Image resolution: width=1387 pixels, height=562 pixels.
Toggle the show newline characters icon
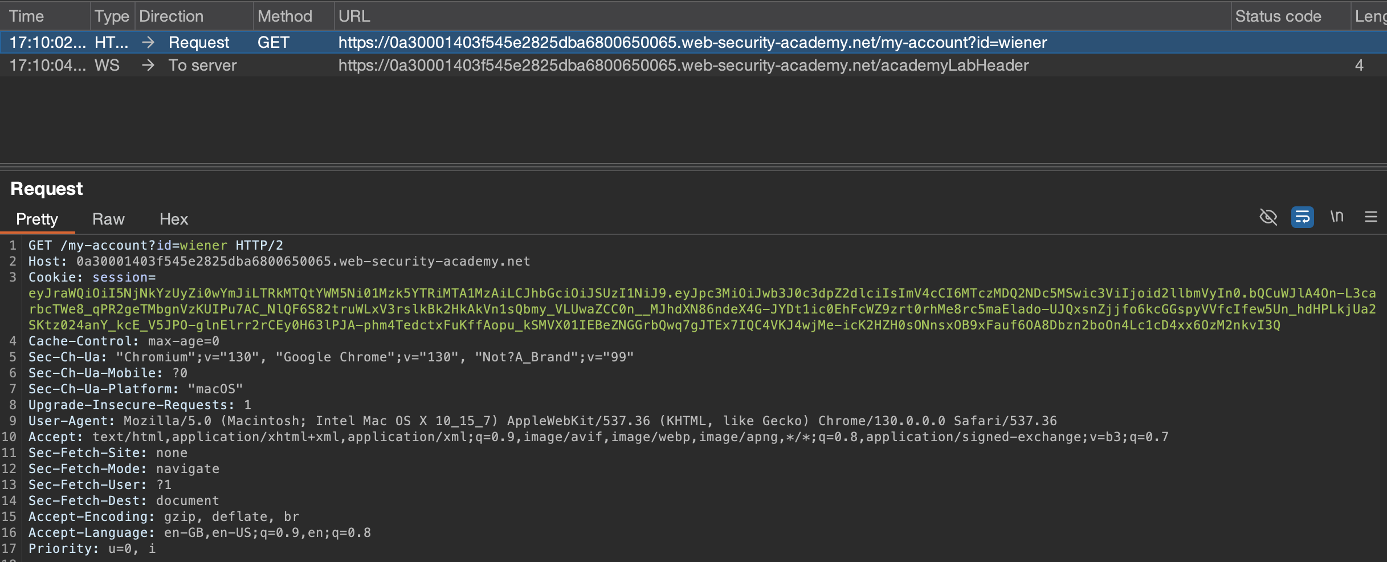(1337, 217)
